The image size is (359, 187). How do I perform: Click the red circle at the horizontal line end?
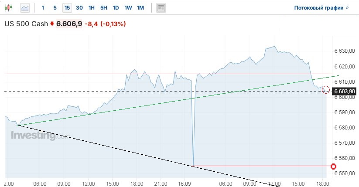334,166
